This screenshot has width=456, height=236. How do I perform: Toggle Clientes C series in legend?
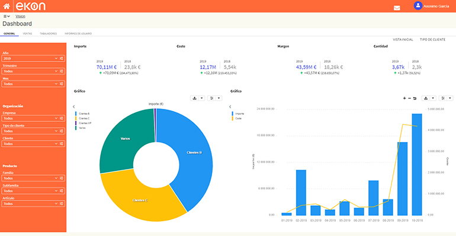pos(82,118)
